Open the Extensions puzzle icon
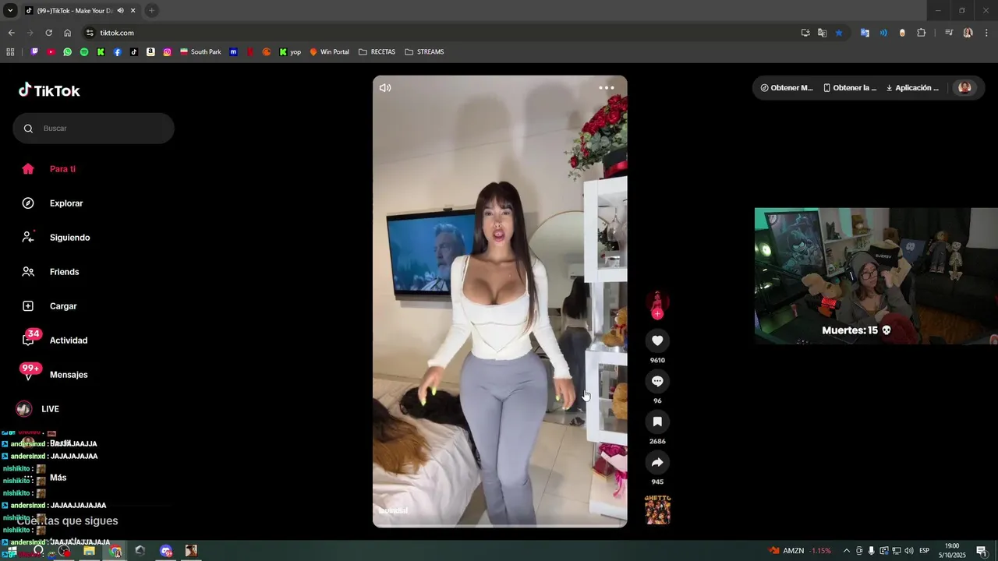Screen dimensions: 998x561 coord(922,33)
